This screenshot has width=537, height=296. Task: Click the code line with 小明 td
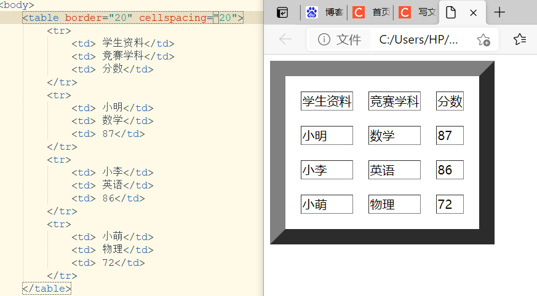[x=113, y=107]
